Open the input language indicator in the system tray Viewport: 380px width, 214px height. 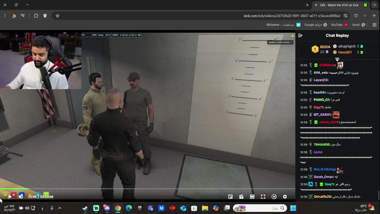(42, 208)
